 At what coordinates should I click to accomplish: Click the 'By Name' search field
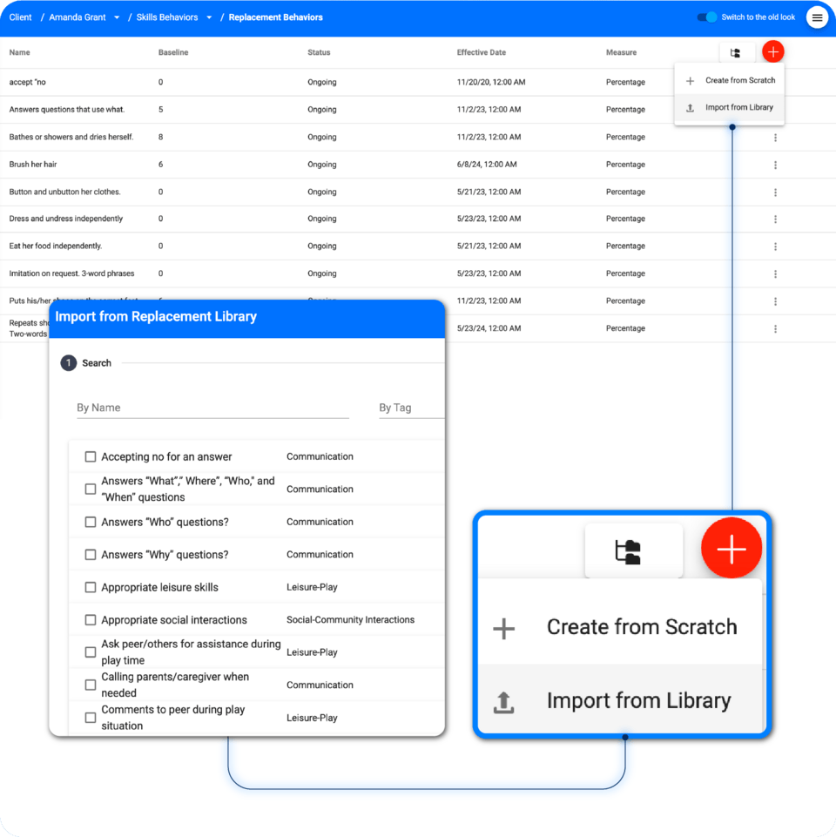[x=209, y=408]
